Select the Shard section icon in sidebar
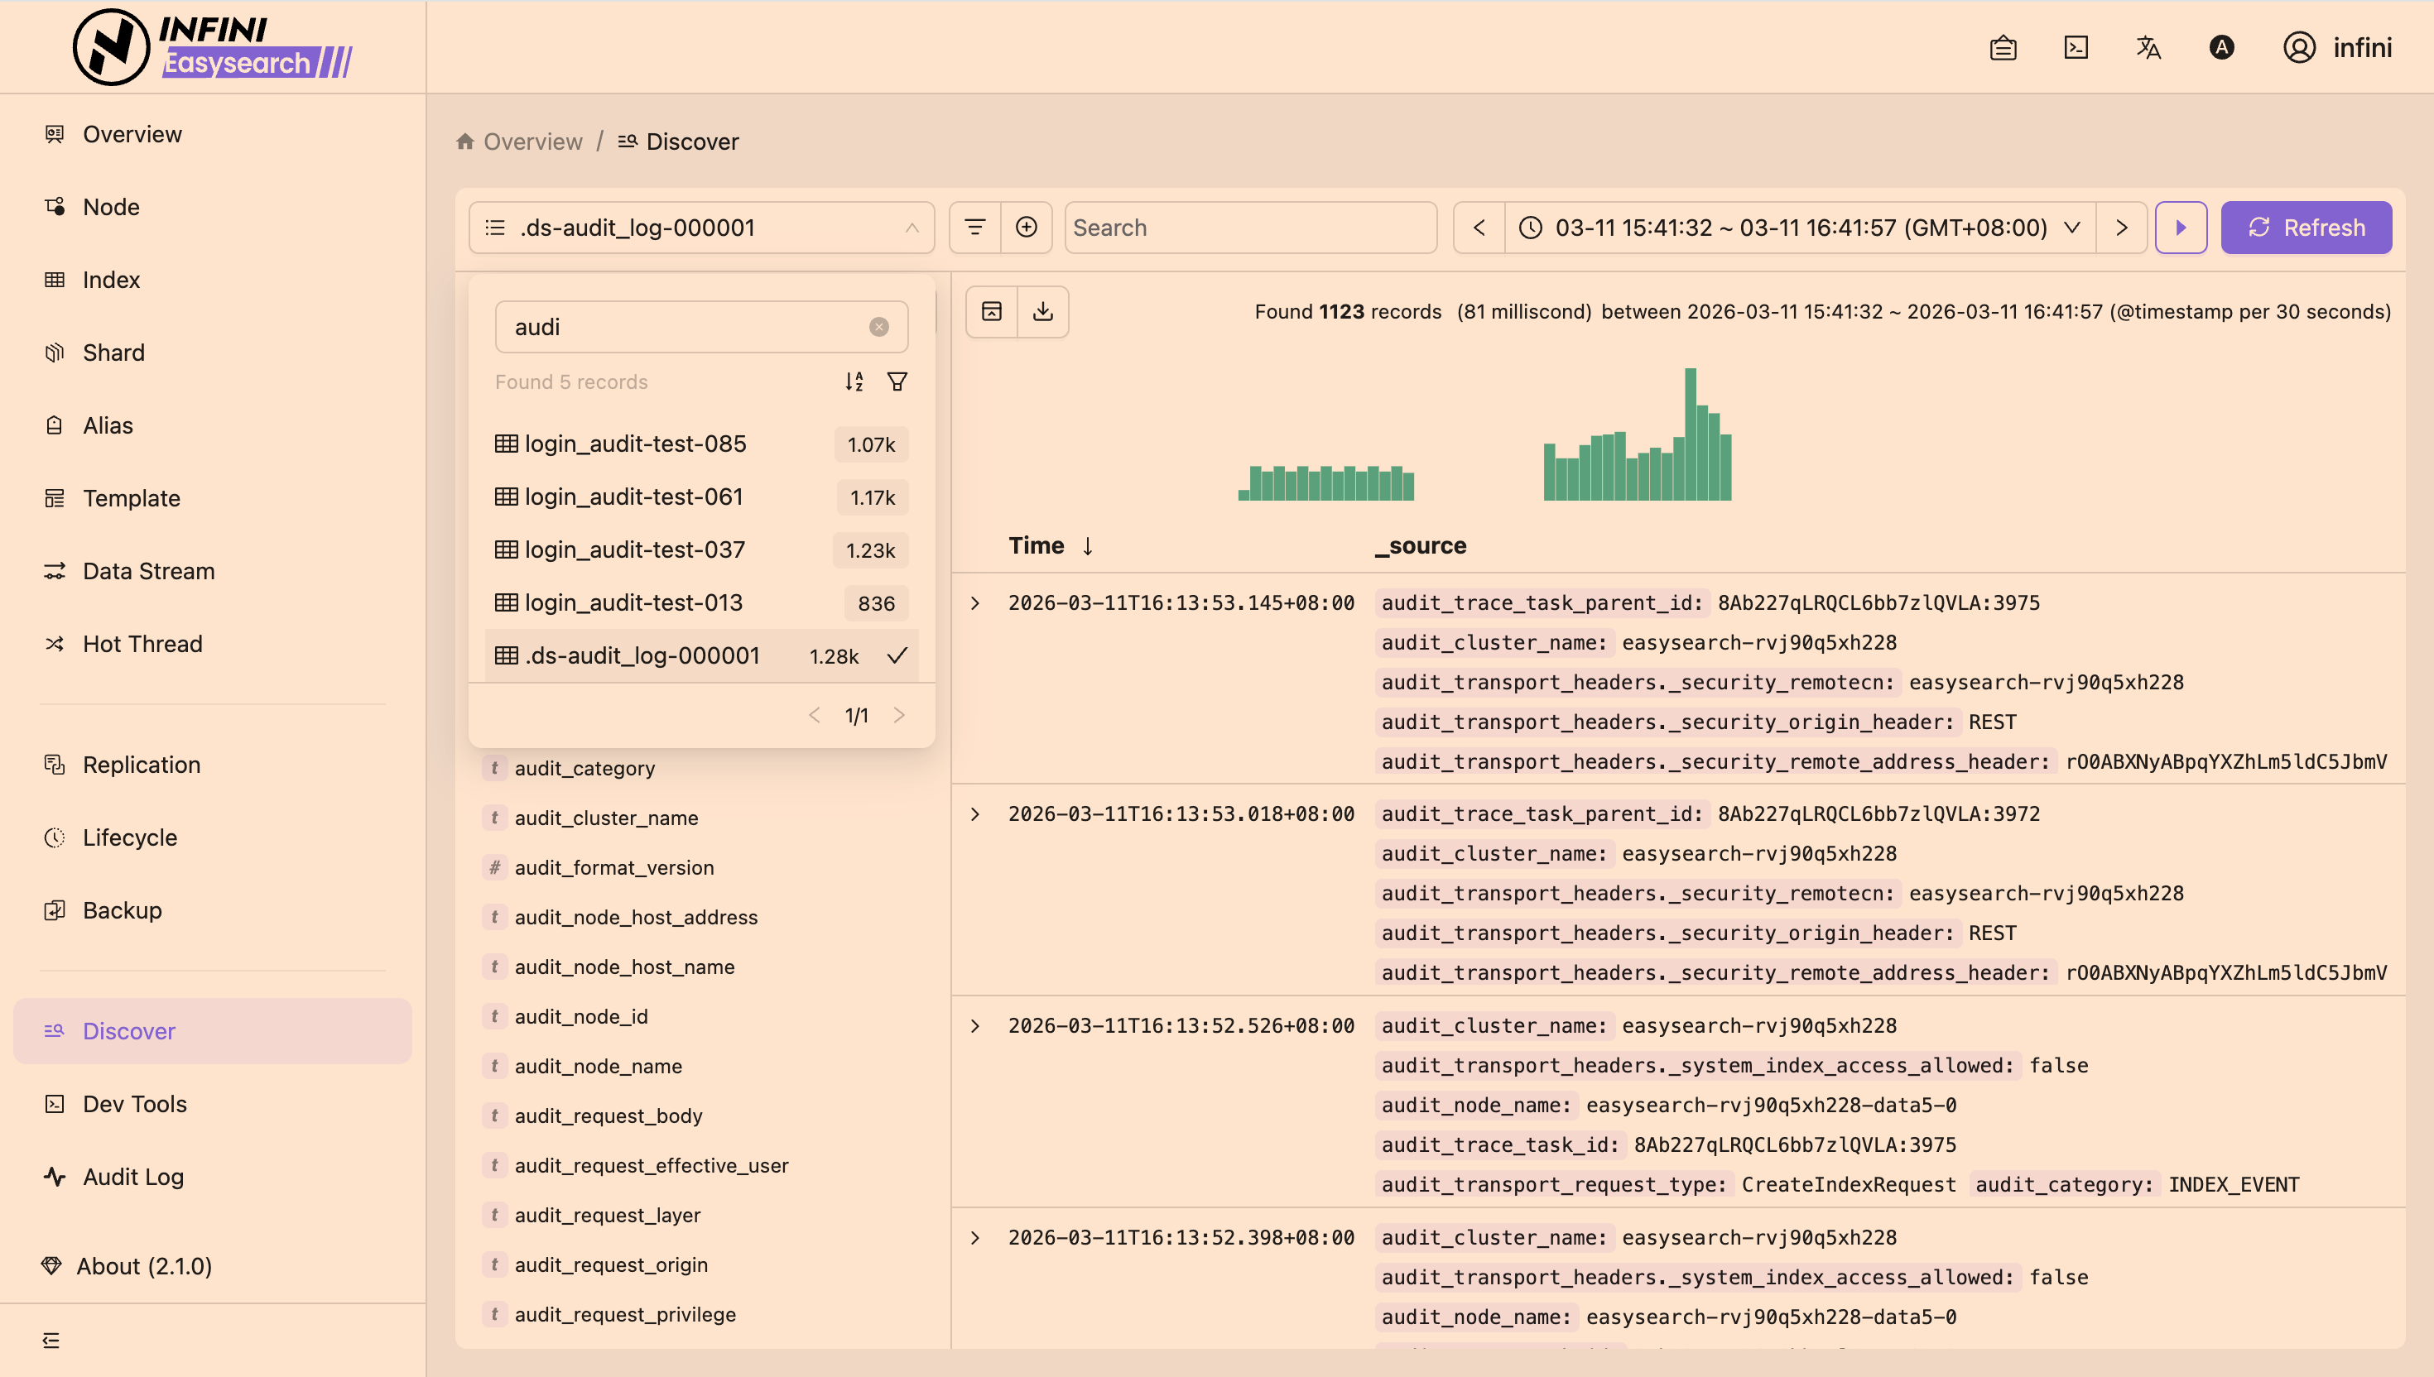The width and height of the screenshot is (2434, 1377). pos(54,352)
